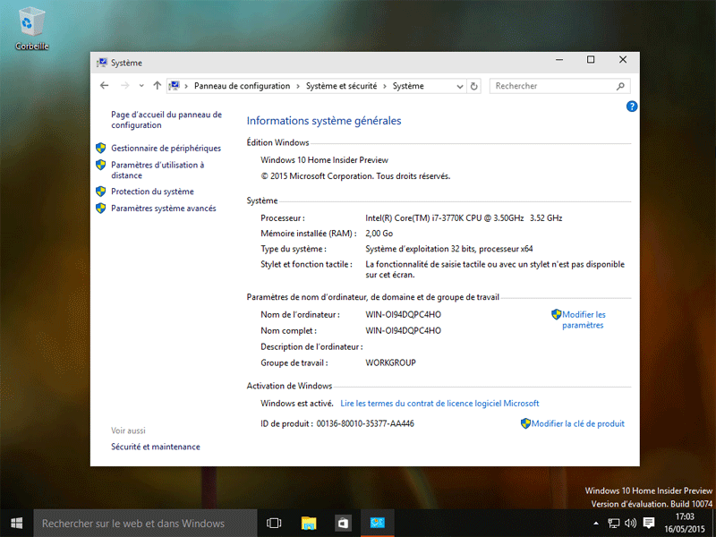Viewport: 716px width, 537px height.
Task: Open Gestionnaire de périphériques link
Action: coord(166,148)
